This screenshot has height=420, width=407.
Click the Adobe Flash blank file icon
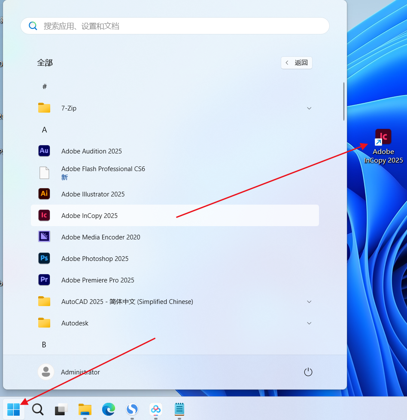coord(44,173)
